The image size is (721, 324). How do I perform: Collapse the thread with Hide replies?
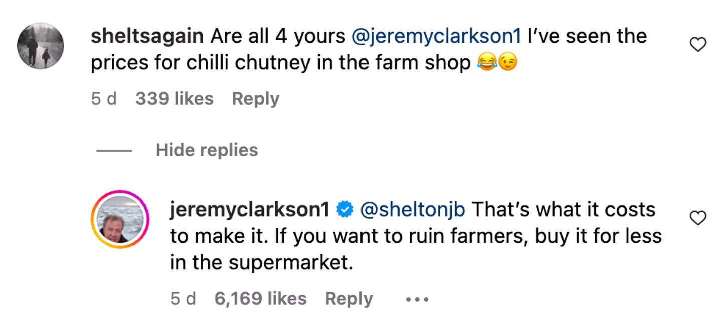click(x=207, y=150)
